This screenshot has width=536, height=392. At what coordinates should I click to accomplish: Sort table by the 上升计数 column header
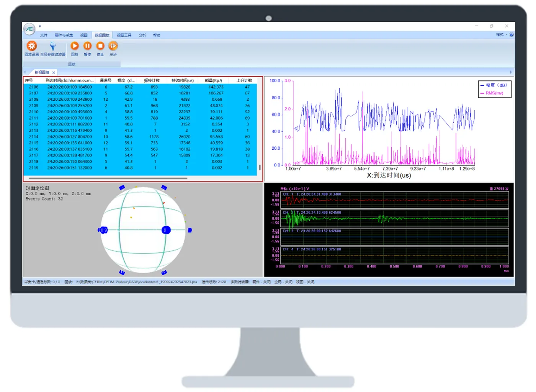(244, 80)
